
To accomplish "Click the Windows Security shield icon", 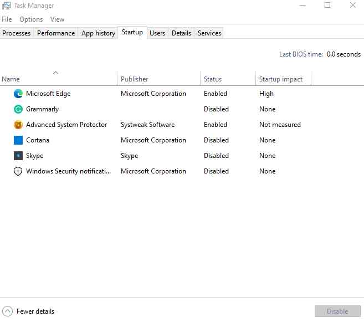I will tap(18, 171).
